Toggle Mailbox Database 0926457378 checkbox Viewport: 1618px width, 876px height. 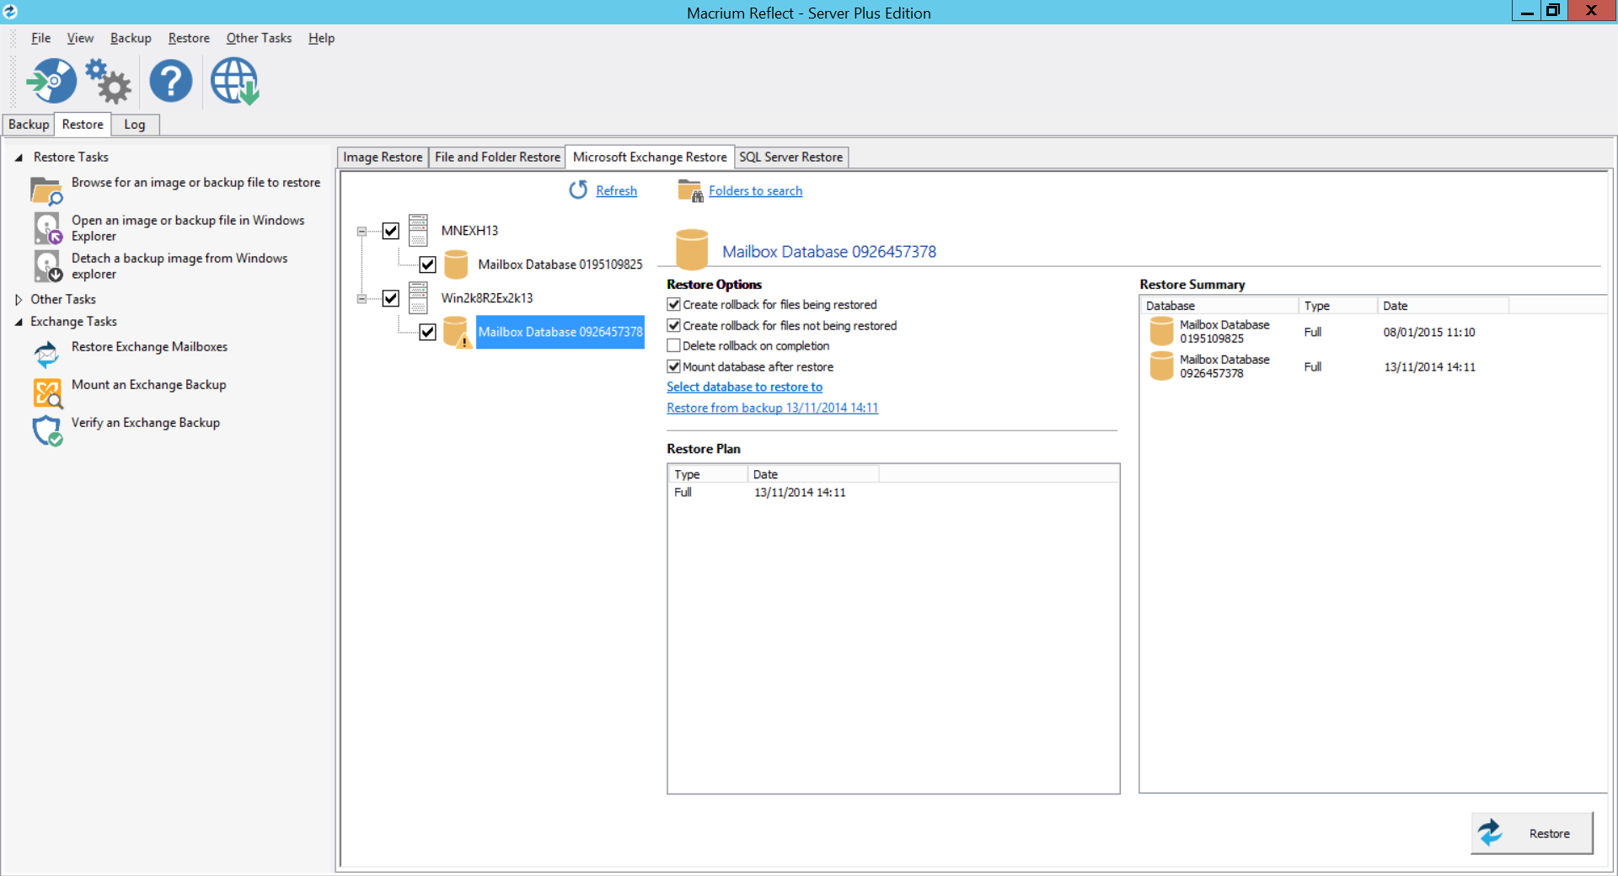click(428, 332)
